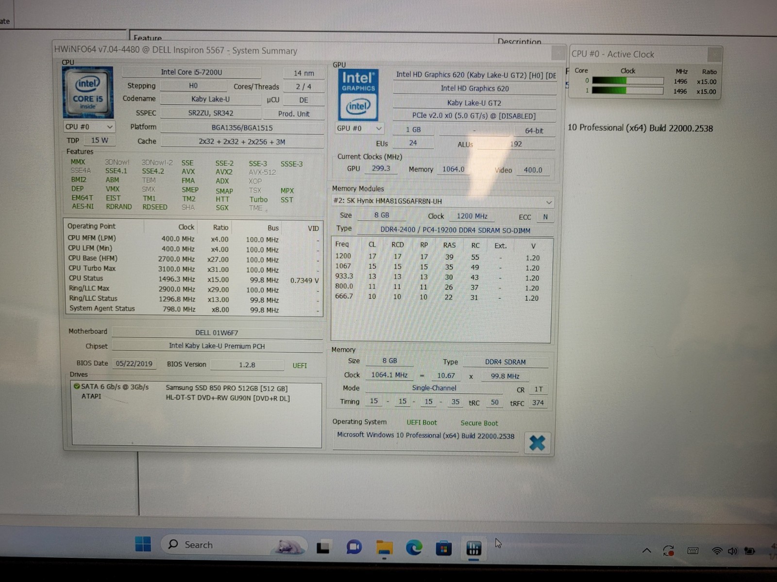The width and height of the screenshot is (777, 582).
Task: Click the Description column header in background window
Action: pyautogui.click(x=519, y=41)
